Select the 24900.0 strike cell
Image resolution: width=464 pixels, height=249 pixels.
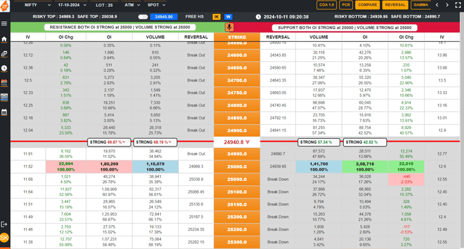237,130
